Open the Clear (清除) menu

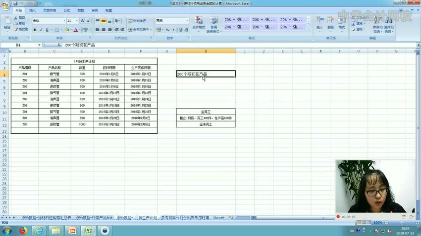point(358,29)
